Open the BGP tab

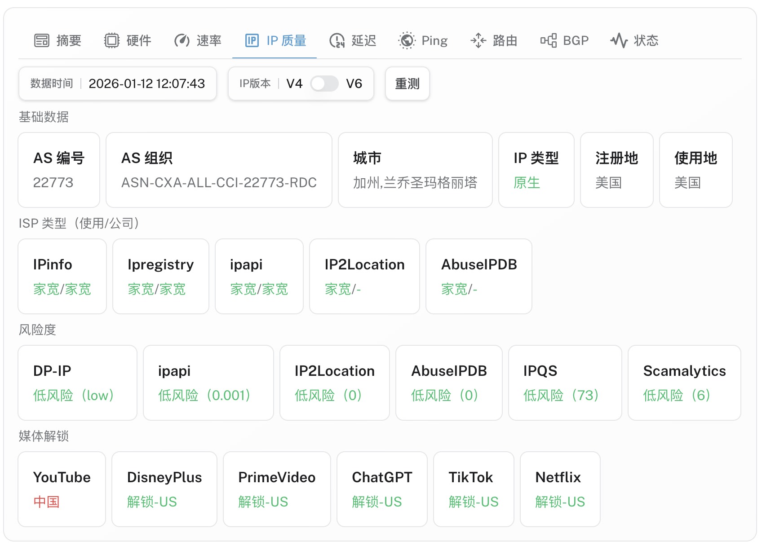pos(575,40)
